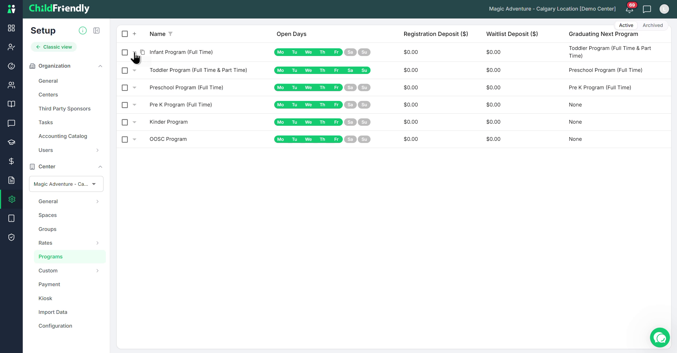Toggle the select-all checkbox in header
The image size is (677, 353).
pos(125,34)
